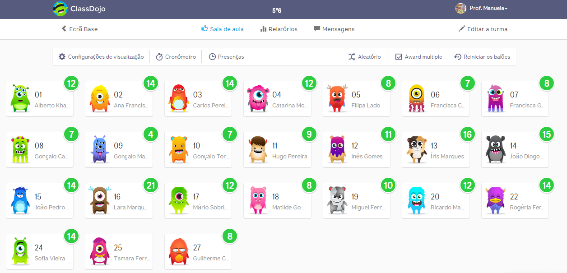Viewport: 567px width, 273px height.
Task: Click student number "20" text
Action: click(435, 197)
